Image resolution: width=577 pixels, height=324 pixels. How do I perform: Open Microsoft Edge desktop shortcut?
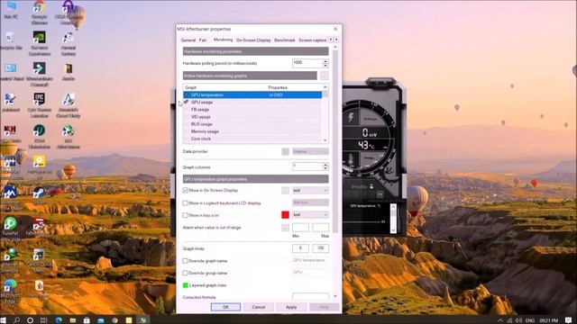pyautogui.click(x=10, y=292)
